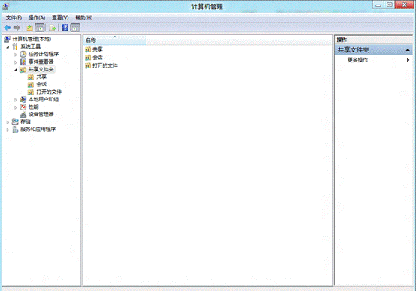The width and height of the screenshot is (416, 291).
Task: Toggle Show/Hide Console Tree toolbar icon
Action: point(40,28)
